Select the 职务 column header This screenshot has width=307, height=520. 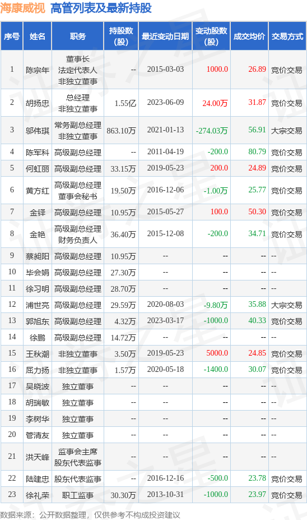pos(78,36)
